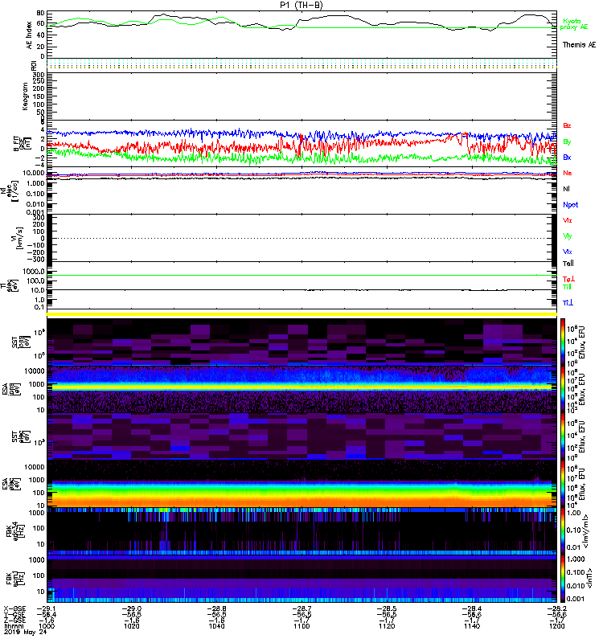The width and height of the screenshot is (603, 643).
Task: Select X-GSE value -28.5
Action: (387, 608)
